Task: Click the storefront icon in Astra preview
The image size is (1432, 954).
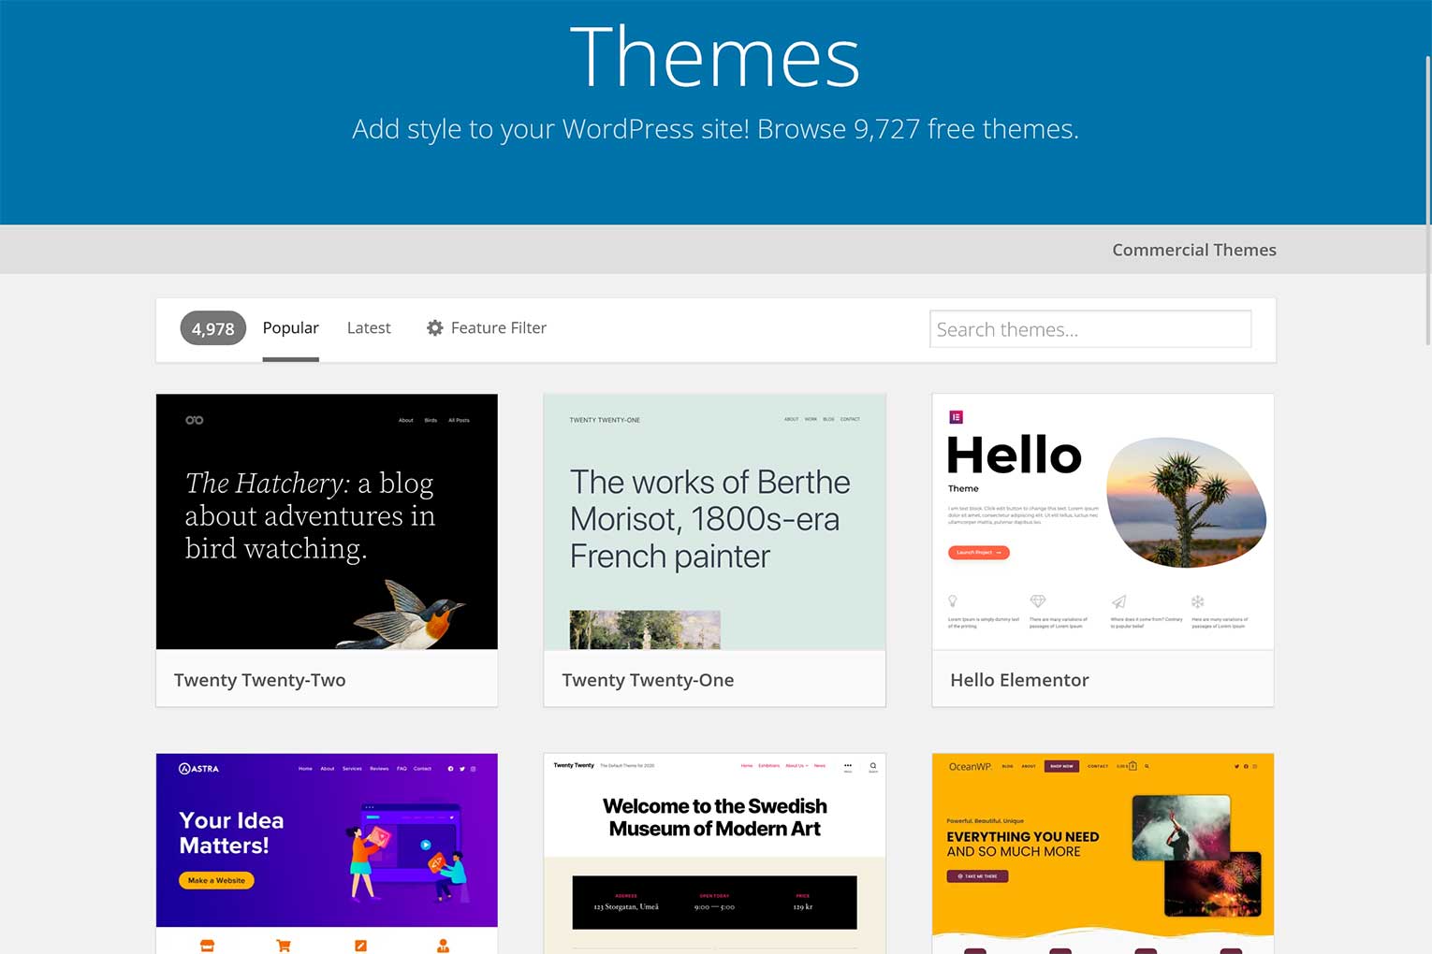Action: point(207,946)
